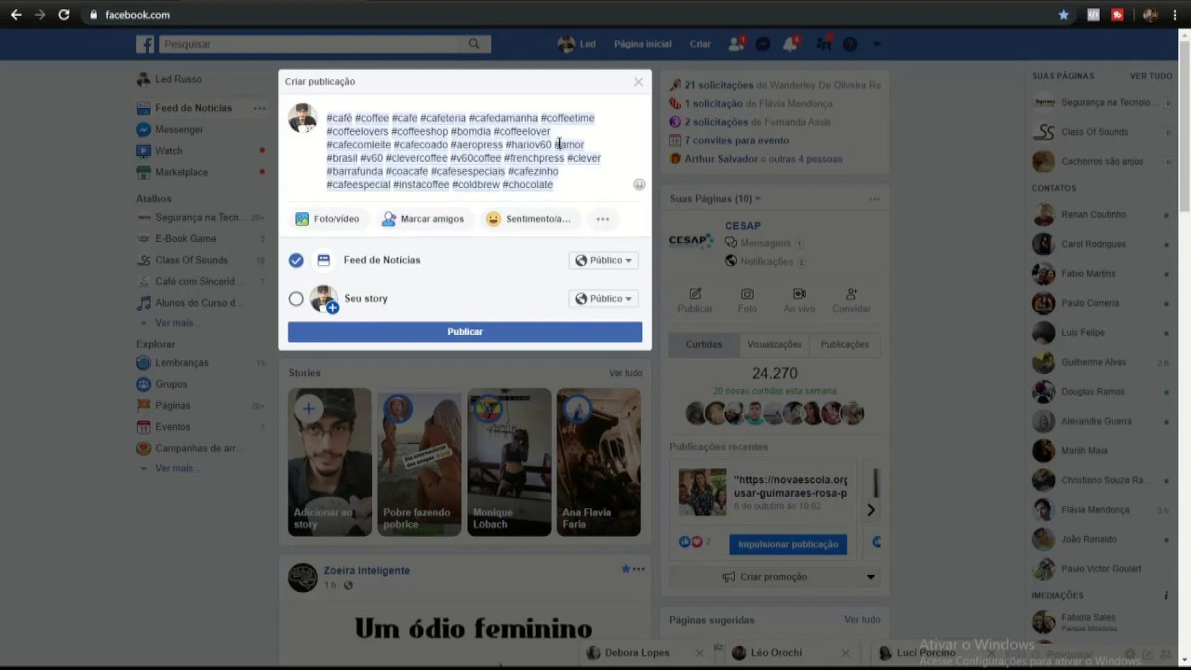Open the help question mark icon

point(850,44)
